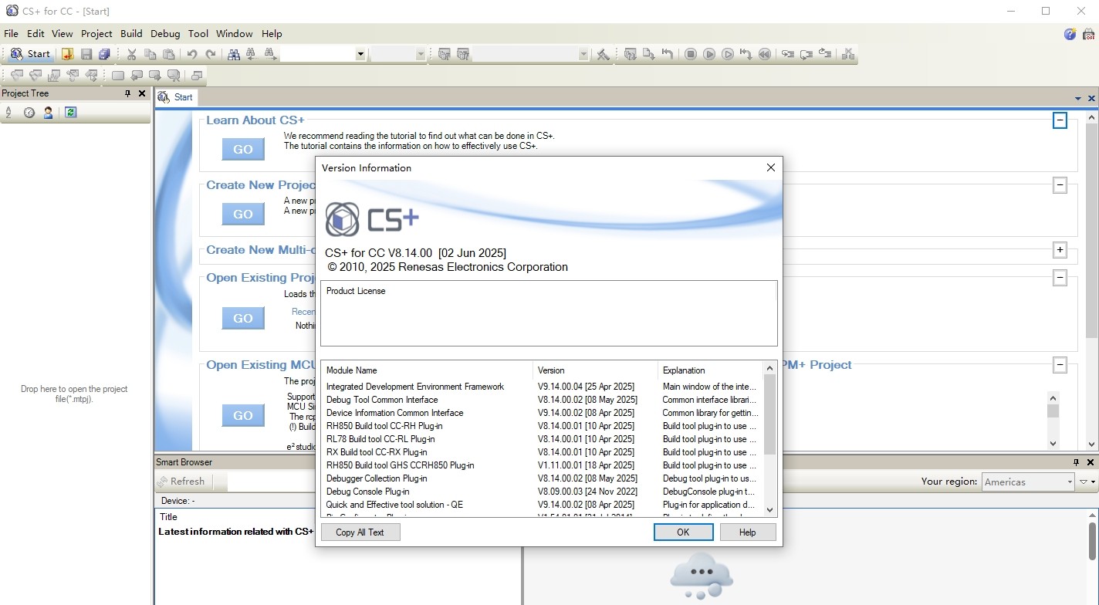Click the clock icon in Project Tree toolbar
This screenshot has width=1099, height=605.
coord(29,113)
